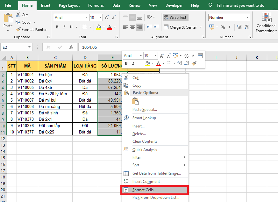Viewport: 278px width, 202px height.
Task: Open the Arial font name dropdown in ribbon
Action: pyautogui.click(x=87, y=18)
